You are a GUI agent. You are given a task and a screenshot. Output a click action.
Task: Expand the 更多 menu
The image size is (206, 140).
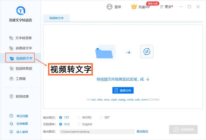pyautogui.click(x=166, y=7)
